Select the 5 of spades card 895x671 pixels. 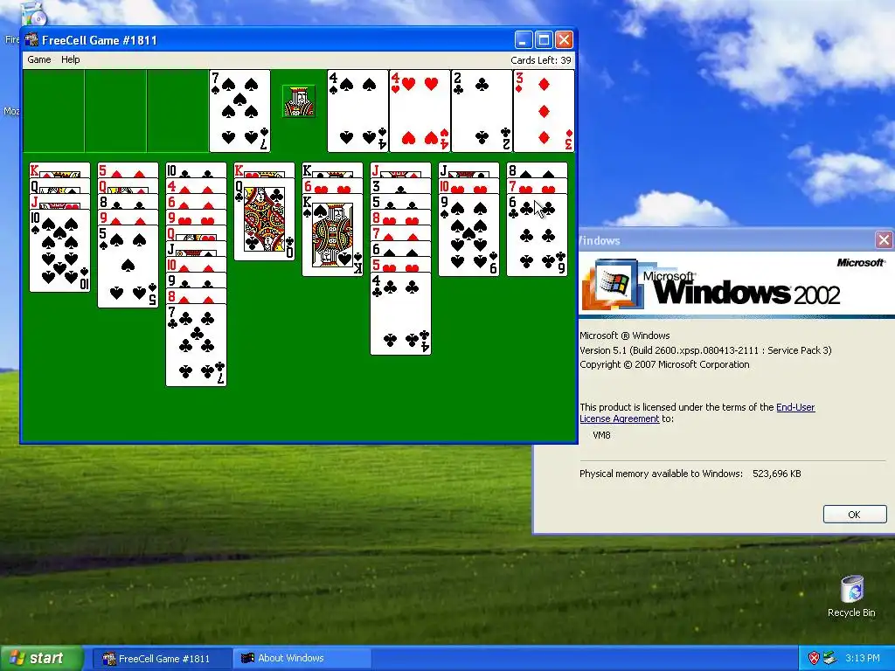click(128, 266)
